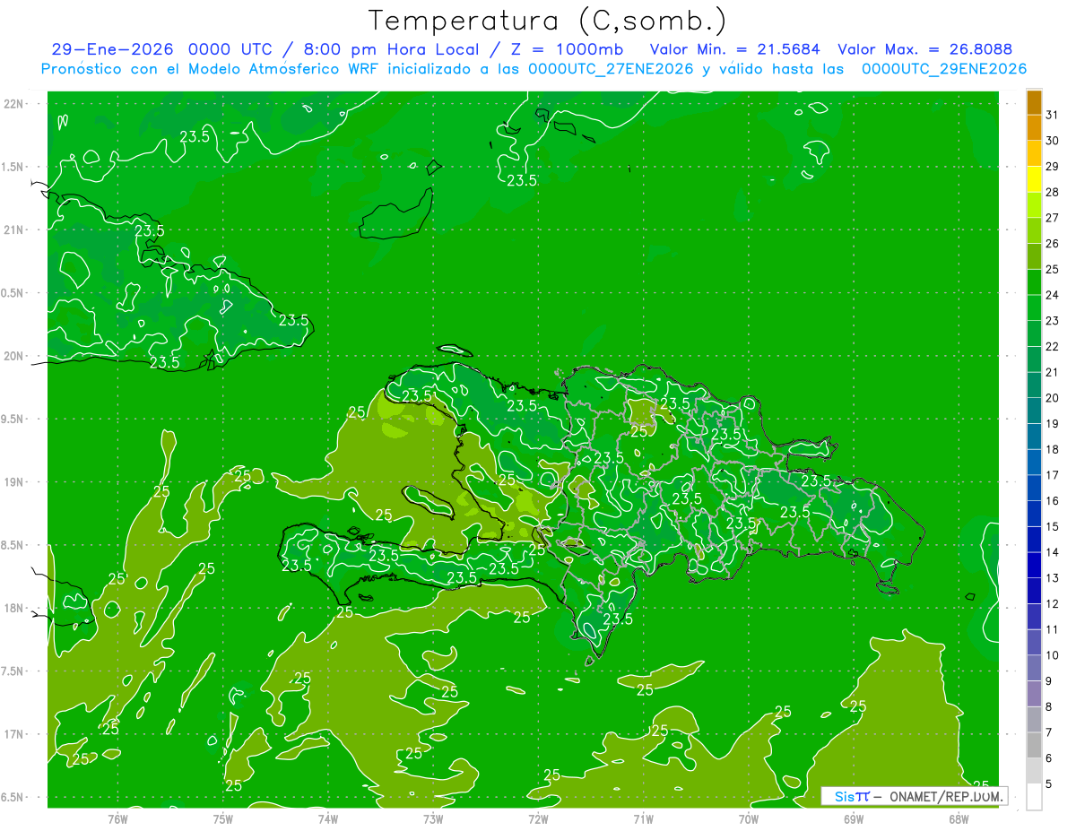Select the 7.5N latitude axis label
Viewport: 1076px width, 831px height.
pyautogui.click(x=13, y=671)
